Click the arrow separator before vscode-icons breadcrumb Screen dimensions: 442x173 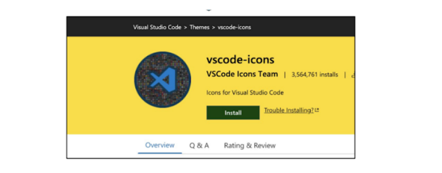pyautogui.click(x=213, y=28)
